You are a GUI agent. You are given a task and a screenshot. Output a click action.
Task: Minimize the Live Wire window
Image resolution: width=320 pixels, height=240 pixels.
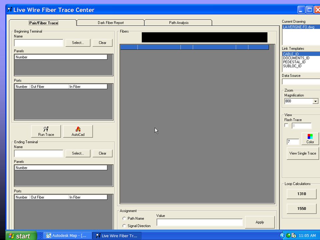coord(301,10)
